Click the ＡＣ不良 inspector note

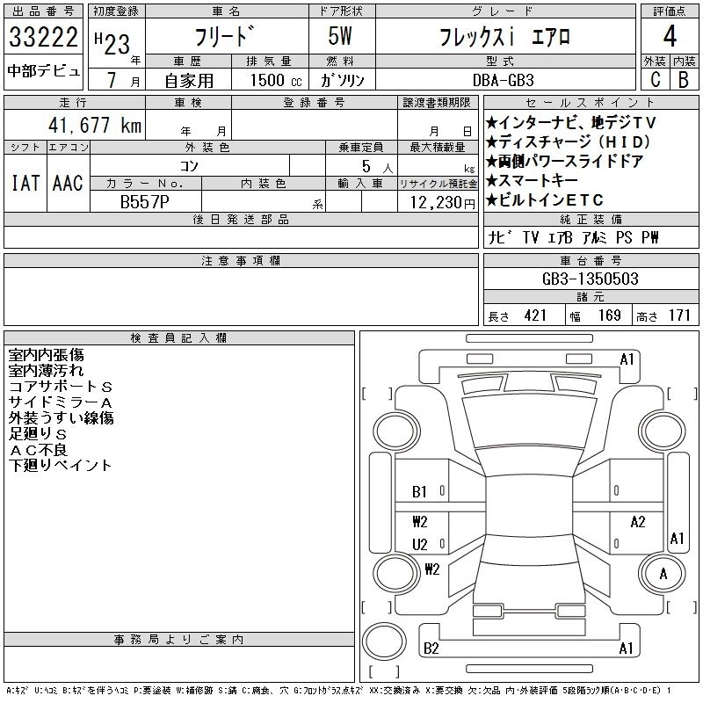[x=38, y=449]
